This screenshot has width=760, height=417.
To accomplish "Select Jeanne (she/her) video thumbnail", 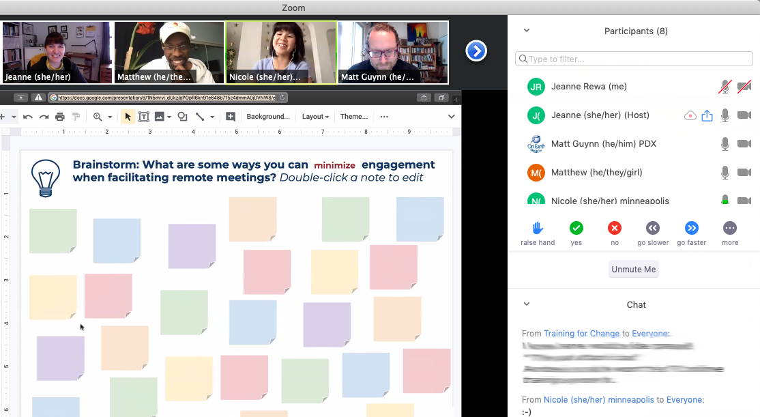I will (57, 53).
